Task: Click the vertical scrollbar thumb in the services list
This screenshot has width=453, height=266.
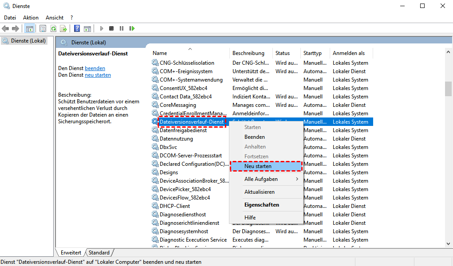Action: click(448, 89)
